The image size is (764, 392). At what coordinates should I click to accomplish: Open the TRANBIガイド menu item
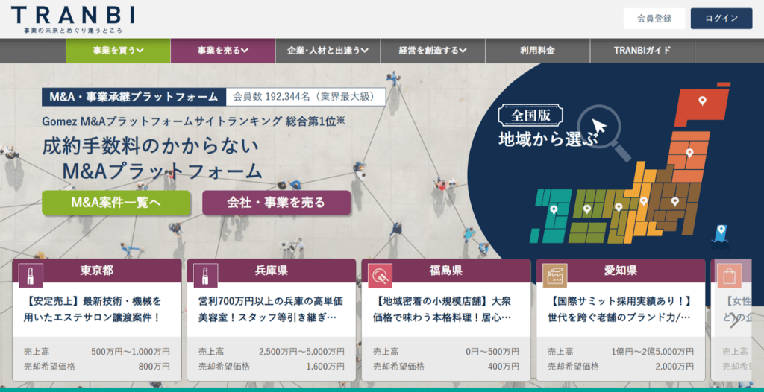tap(642, 51)
